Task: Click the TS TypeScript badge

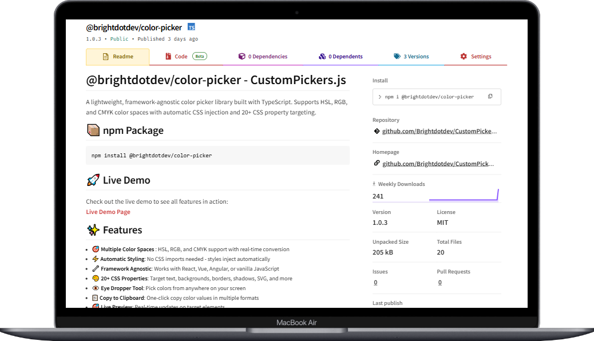Action: (x=191, y=26)
